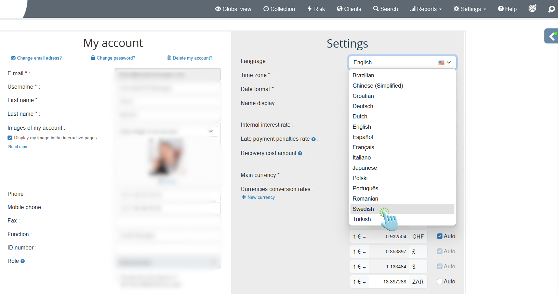Open the side panel with chevron arrow
558x294 pixels.
coord(552,36)
